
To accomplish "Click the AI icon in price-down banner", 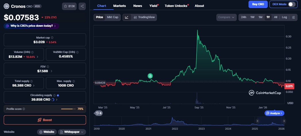I will [x=7, y=26].
